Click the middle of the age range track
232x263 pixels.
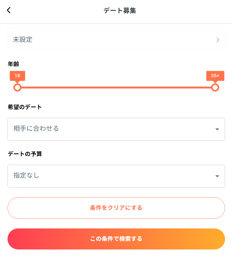(x=116, y=87)
